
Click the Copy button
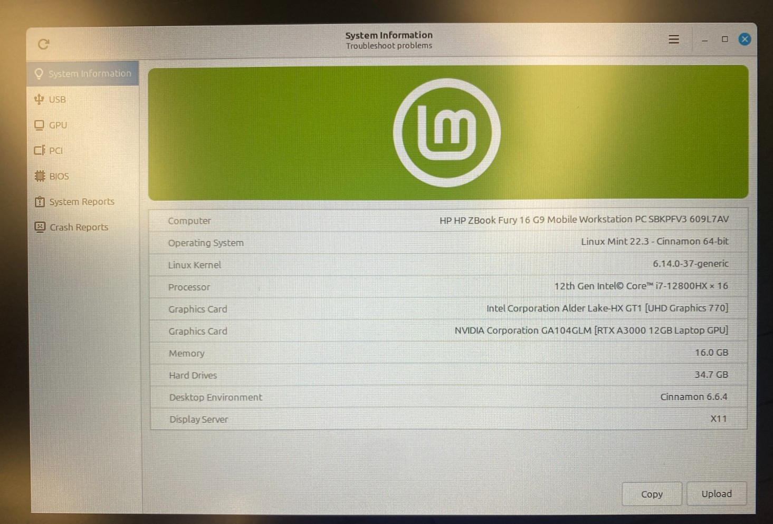[652, 494]
